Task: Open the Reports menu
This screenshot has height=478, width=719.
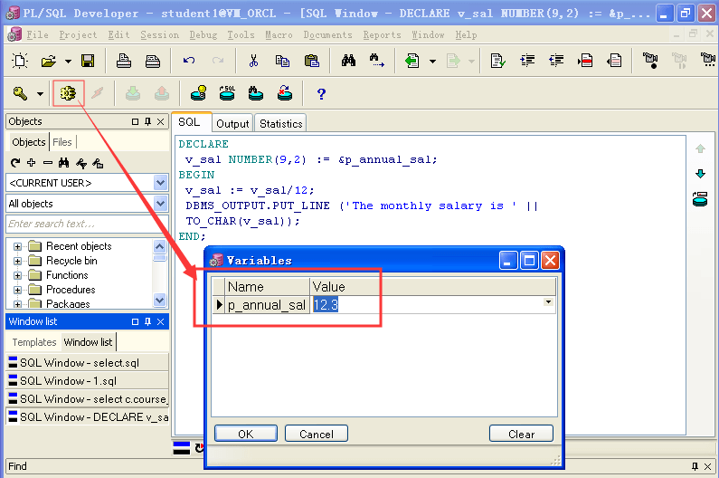Action: coord(382,35)
